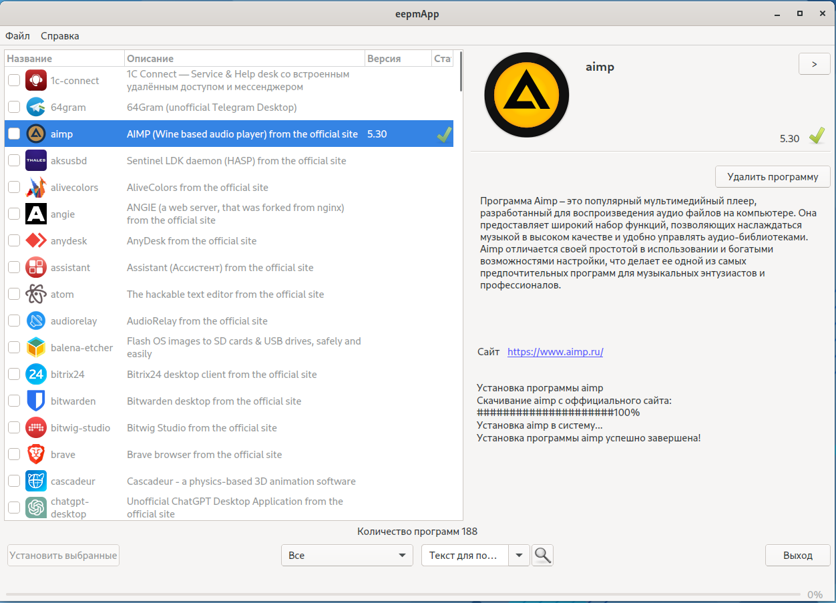The image size is (836, 603).
Task: Click the aimp icon in selected row
Action: tap(36, 134)
